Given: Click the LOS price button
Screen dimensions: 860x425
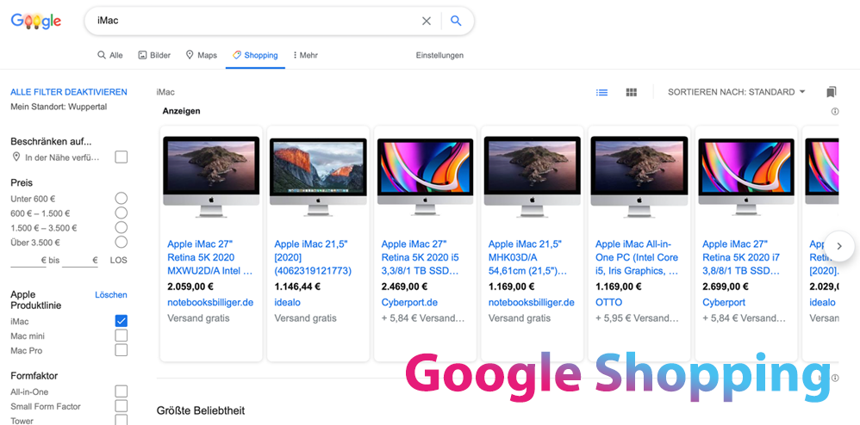Looking at the screenshot, I should pyautogui.click(x=118, y=260).
